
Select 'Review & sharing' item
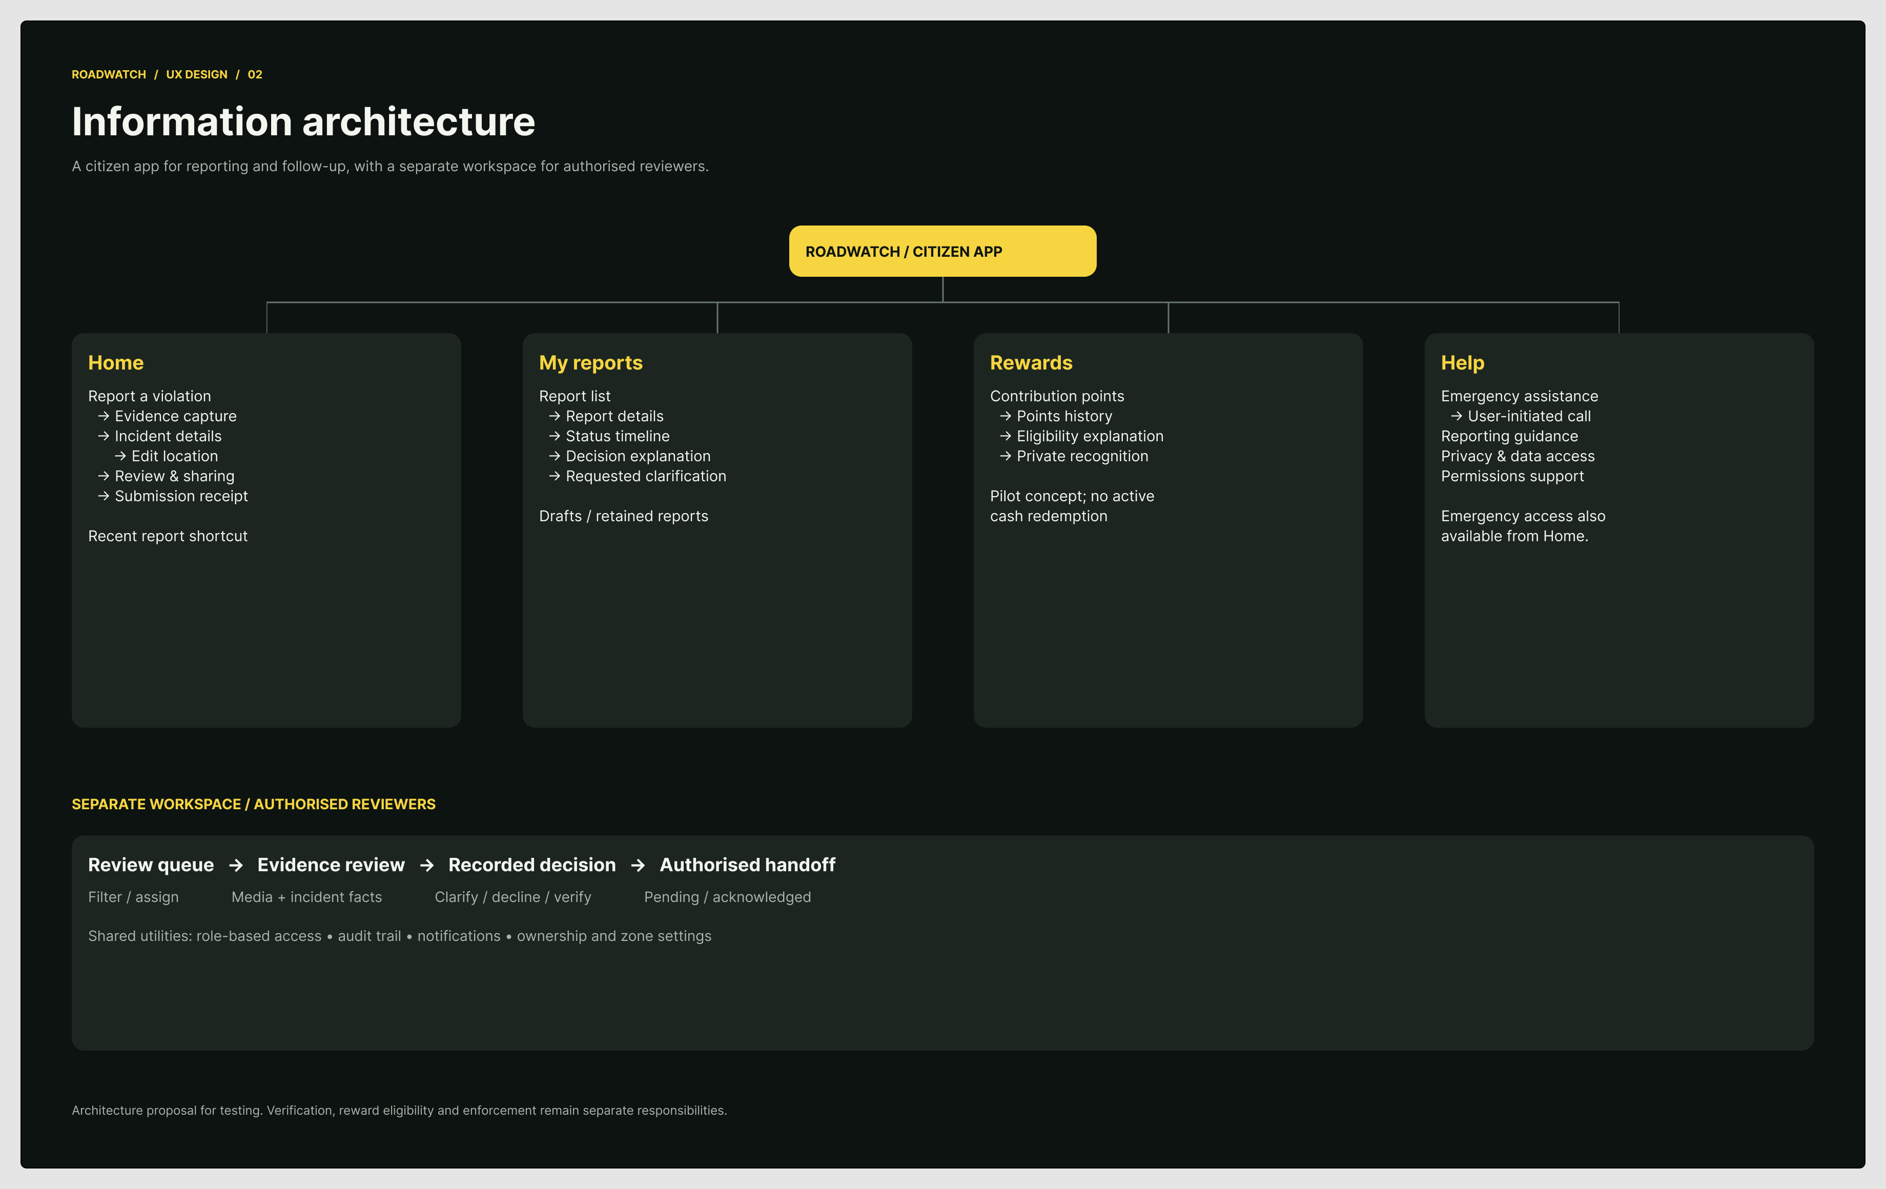click(x=175, y=476)
